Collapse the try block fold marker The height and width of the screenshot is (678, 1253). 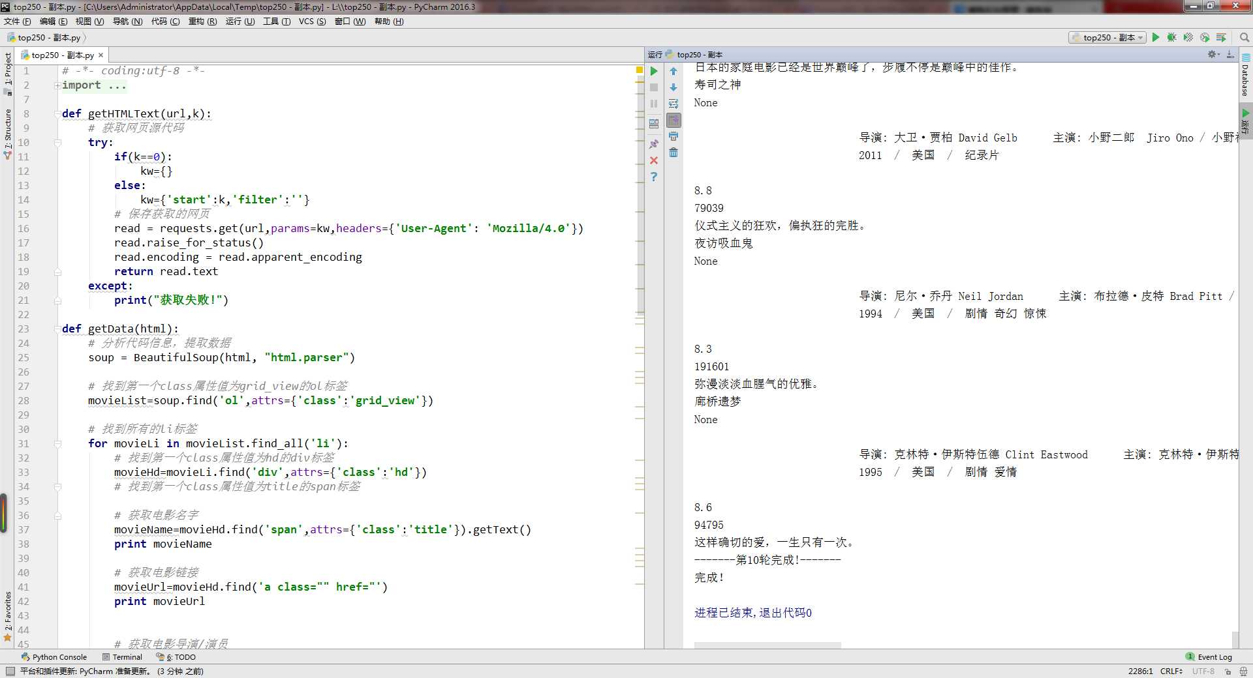click(57, 143)
